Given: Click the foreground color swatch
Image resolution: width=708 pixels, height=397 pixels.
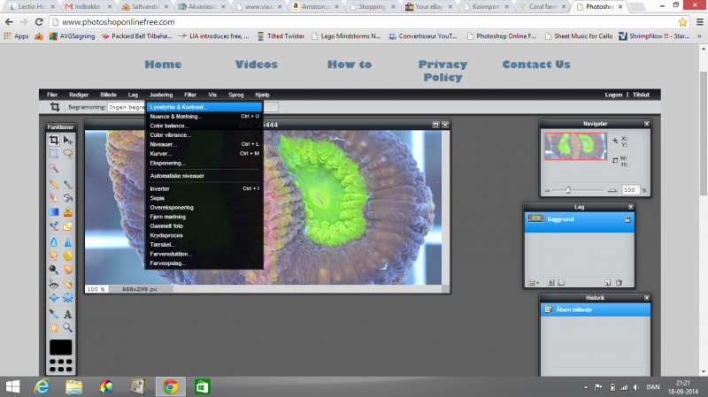Looking at the screenshot, I should [x=60, y=347].
